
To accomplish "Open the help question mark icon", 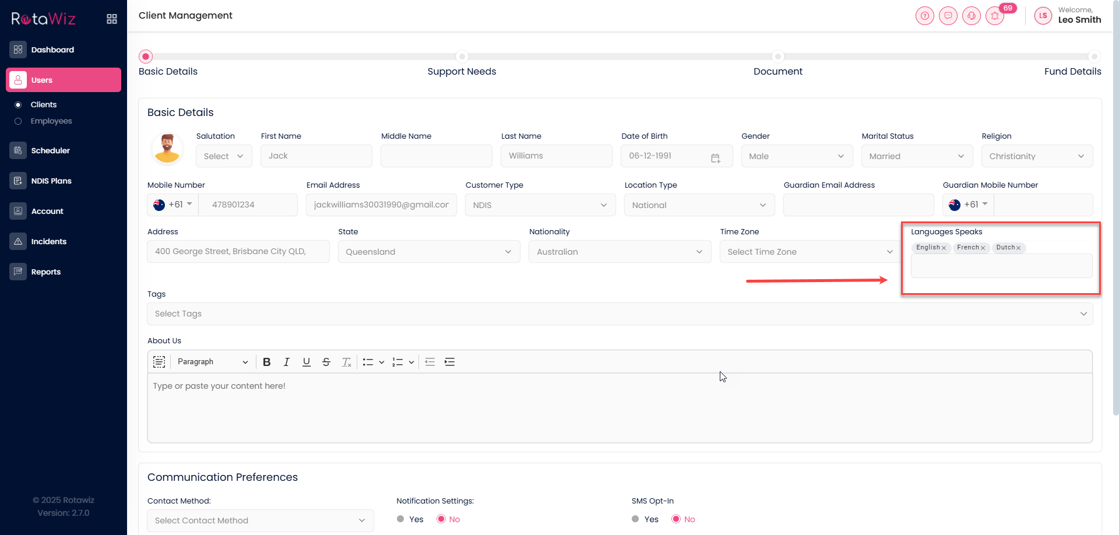I will click(x=924, y=16).
